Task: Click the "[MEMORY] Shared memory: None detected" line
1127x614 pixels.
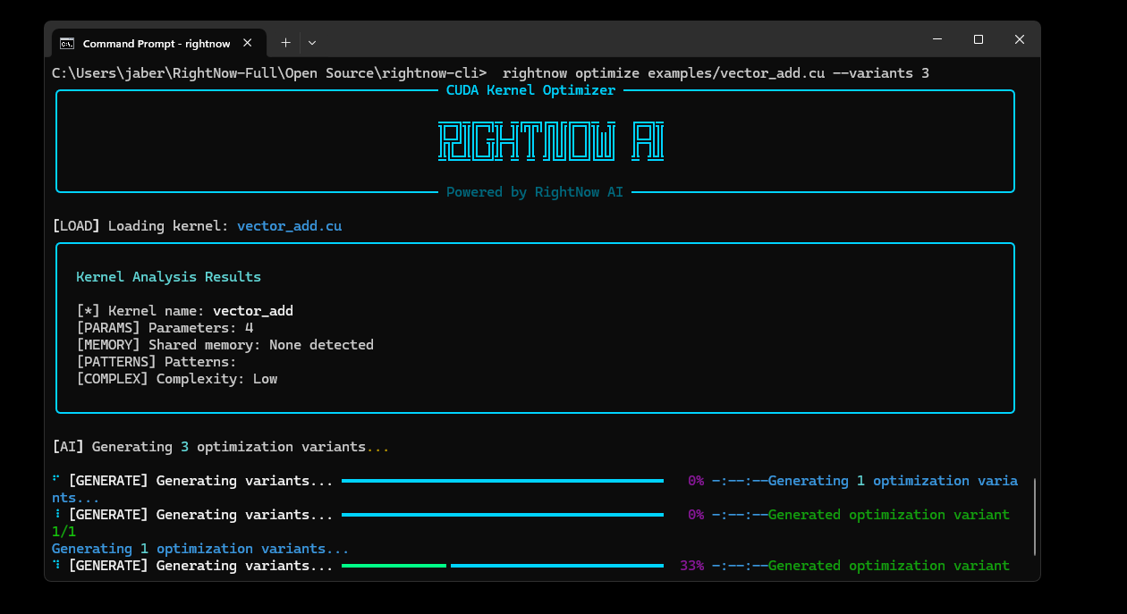Action: click(225, 345)
